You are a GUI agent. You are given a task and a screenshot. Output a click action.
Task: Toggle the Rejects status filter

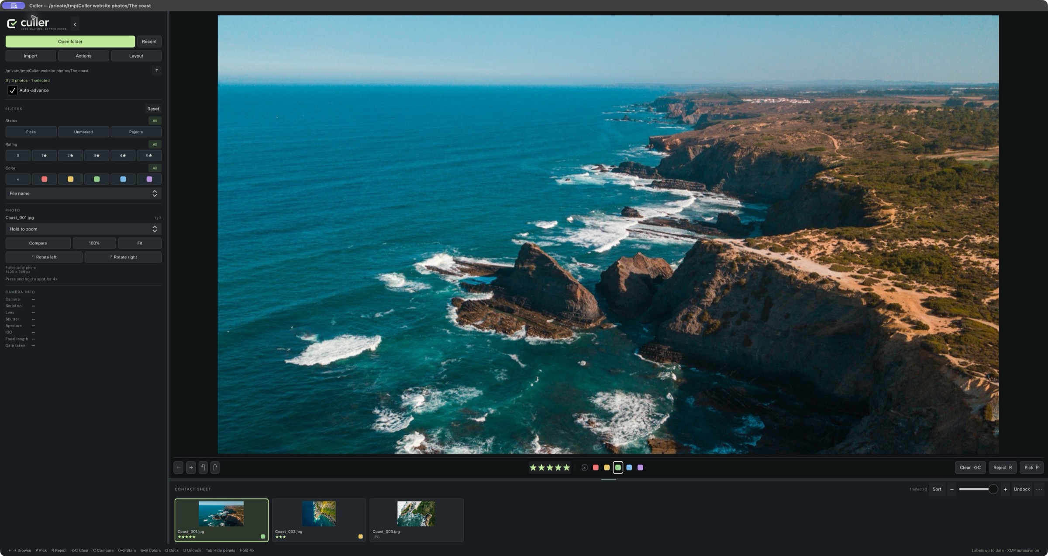pos(136,132)
